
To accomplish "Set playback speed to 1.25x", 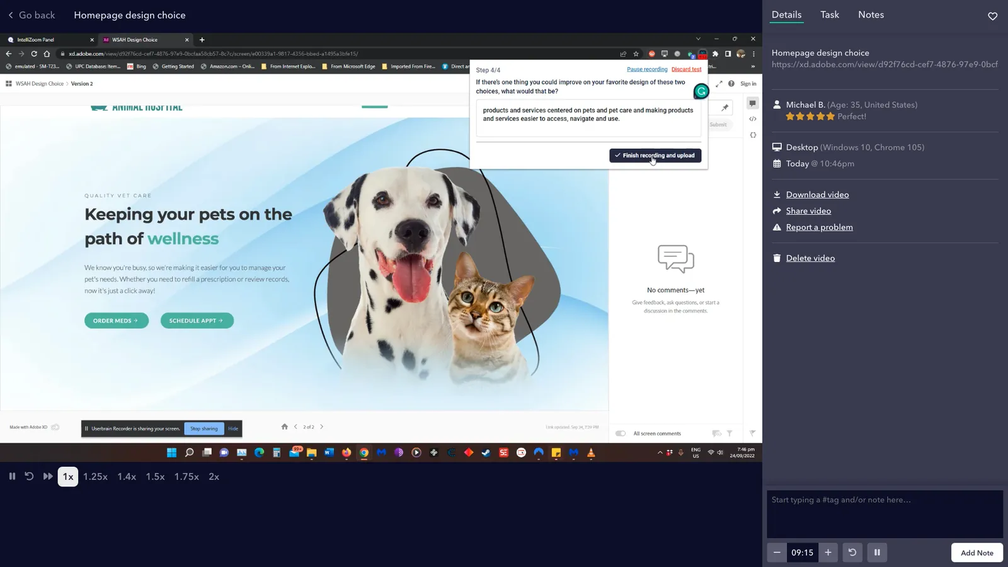I will point(95,477).
